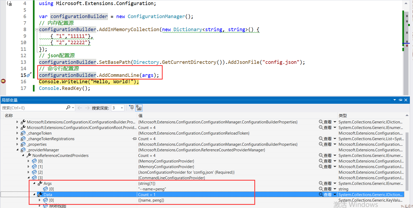This screenshot has width=413, height=208.
Task: Click the magnifier view icon on Args row
Action: click(321, 183)
